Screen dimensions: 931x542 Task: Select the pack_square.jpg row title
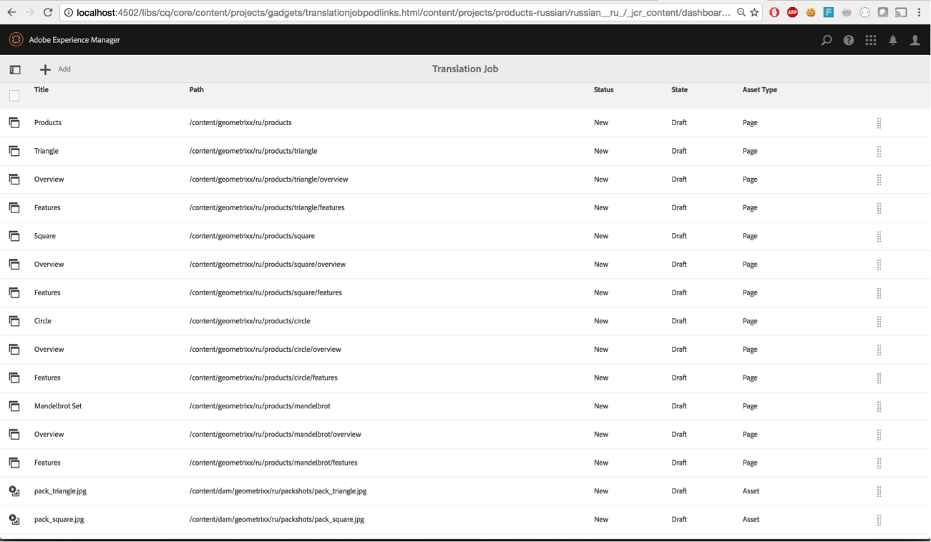click(59, 520)
